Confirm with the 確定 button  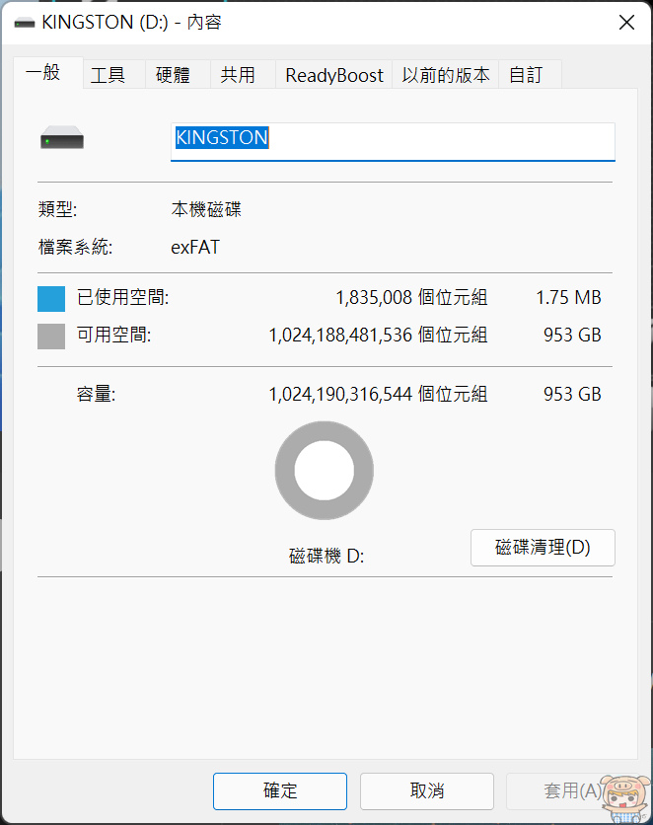(280, 790)
